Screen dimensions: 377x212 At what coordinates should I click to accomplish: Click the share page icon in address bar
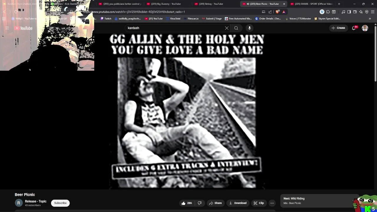[x=270, y=12]
